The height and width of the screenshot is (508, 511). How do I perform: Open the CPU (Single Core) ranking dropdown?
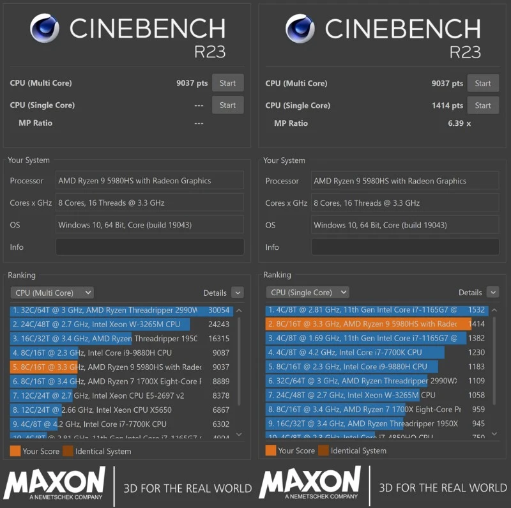(307, 292)
